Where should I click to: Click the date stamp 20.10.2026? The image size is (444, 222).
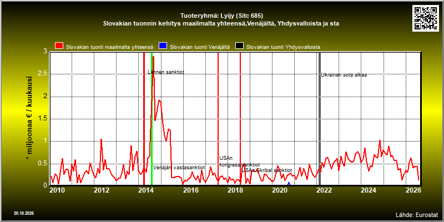pyautogui.click(x=24, y=213)
